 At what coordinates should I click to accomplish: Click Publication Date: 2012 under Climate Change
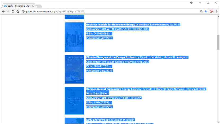pos(99,71)
